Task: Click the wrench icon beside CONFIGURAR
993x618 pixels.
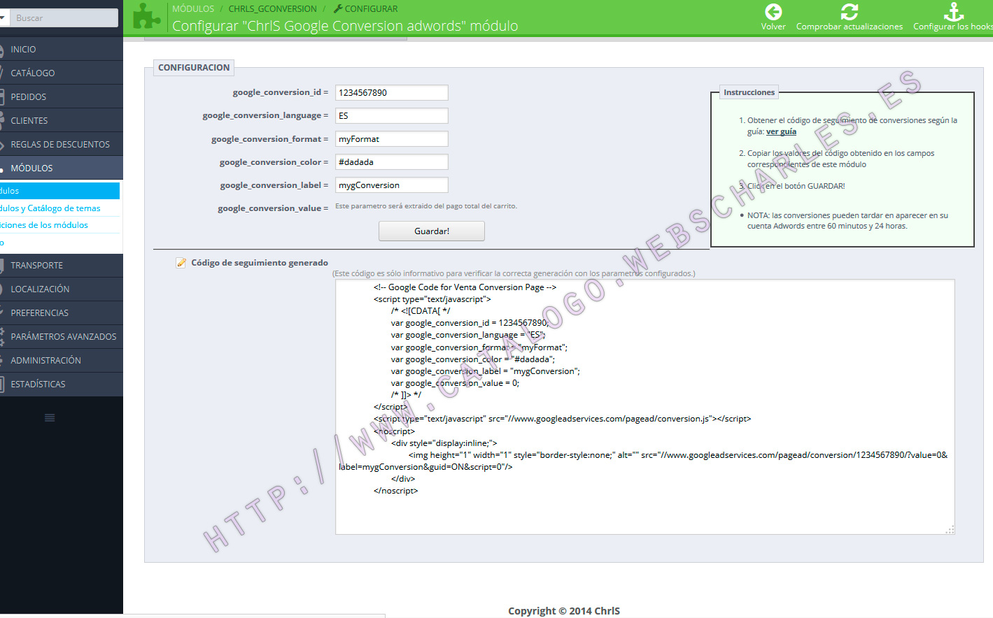Action: 338,8
